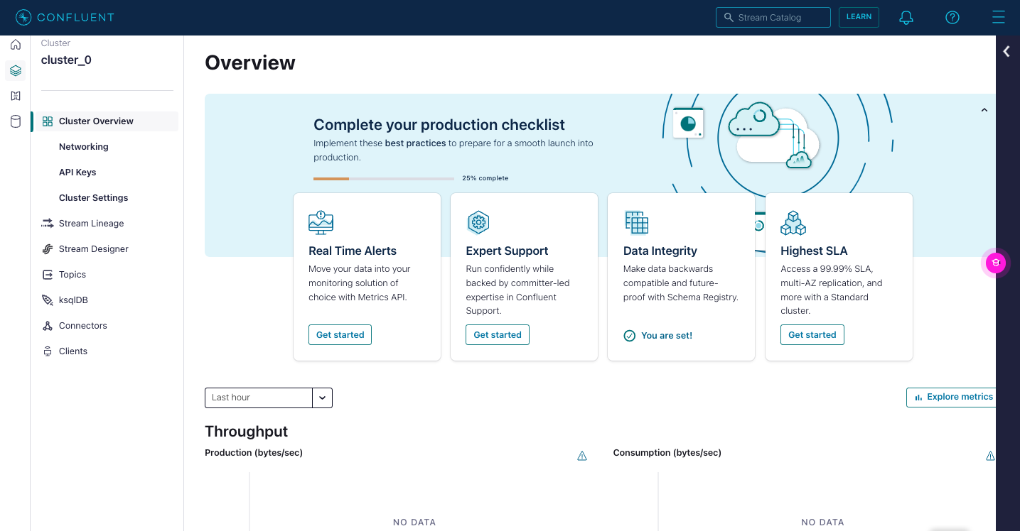Click Get started under Real Time Alerts
This screenshot has height=531, width=1020.
click(x=340, y=335)
